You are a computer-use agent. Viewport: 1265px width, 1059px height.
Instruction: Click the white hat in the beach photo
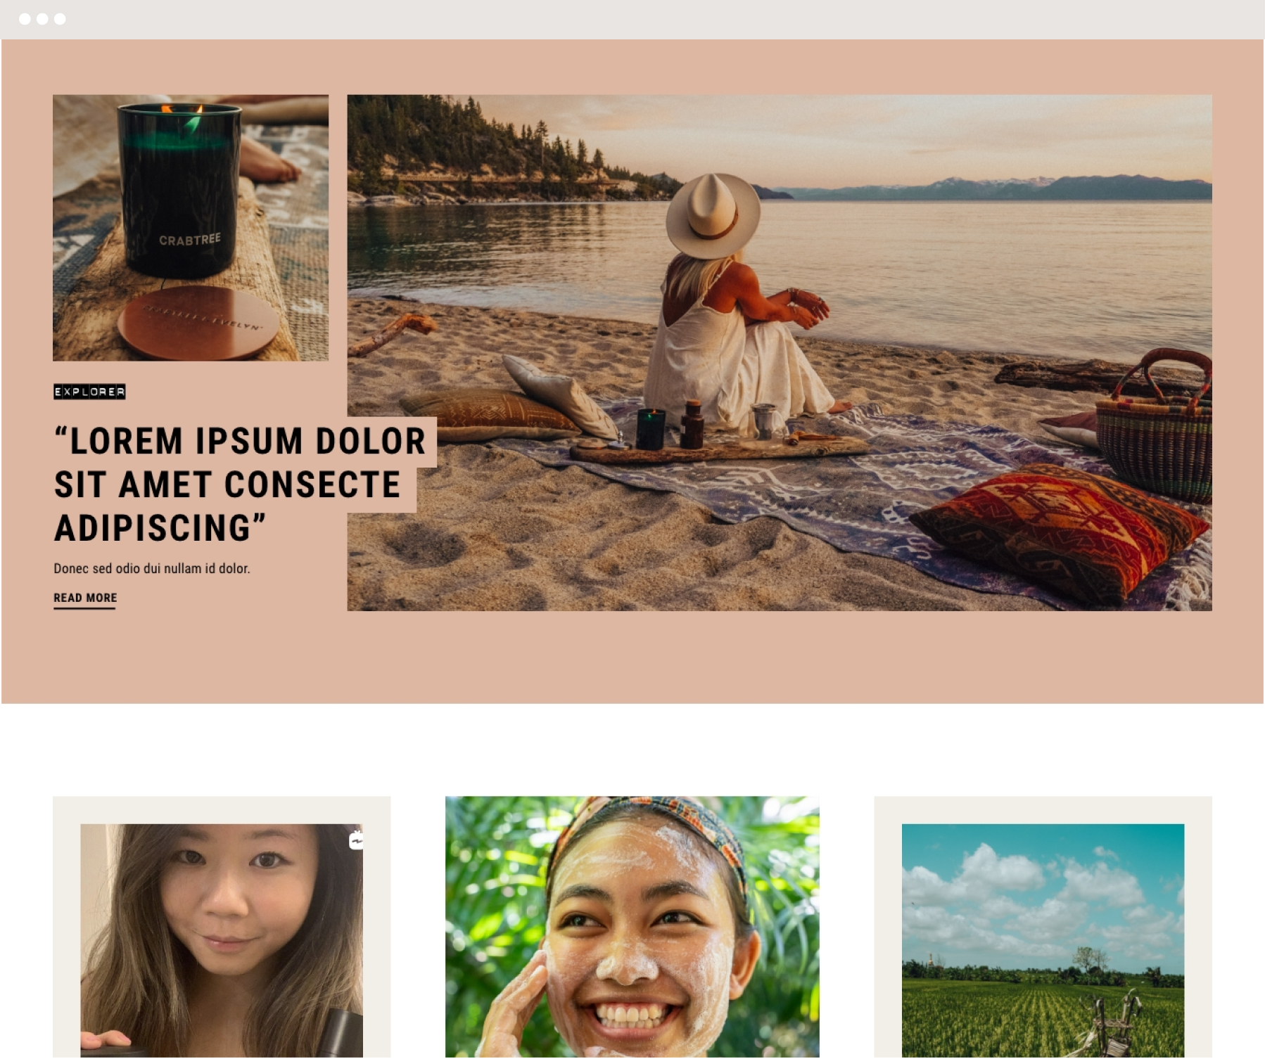[x=713, y=217]
